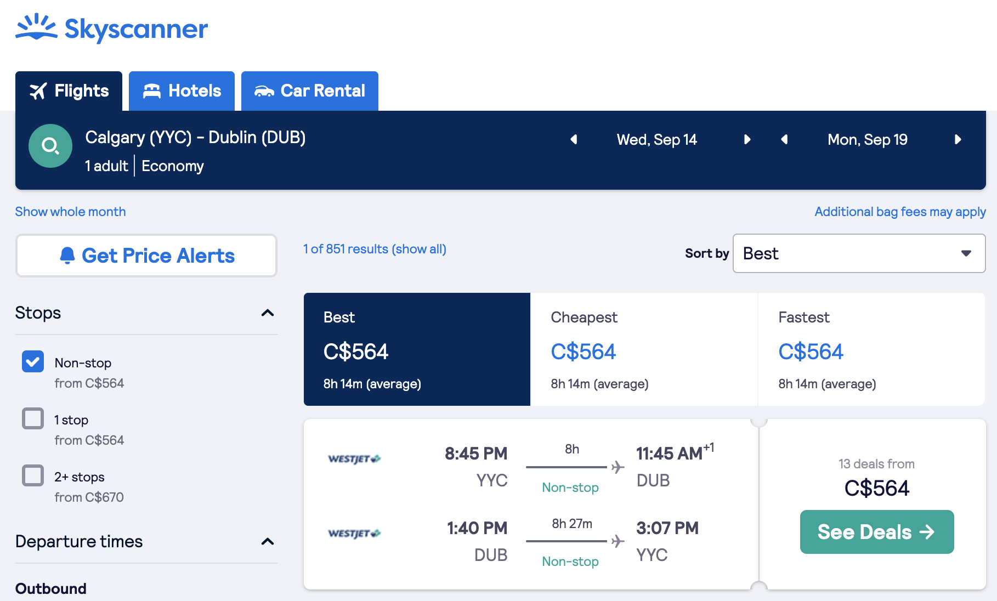Collapse the Departure times section
The width and height of the screenshot is (997, 601).
pos(268,541)
